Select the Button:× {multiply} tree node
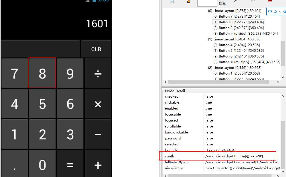 coord(247,62)
